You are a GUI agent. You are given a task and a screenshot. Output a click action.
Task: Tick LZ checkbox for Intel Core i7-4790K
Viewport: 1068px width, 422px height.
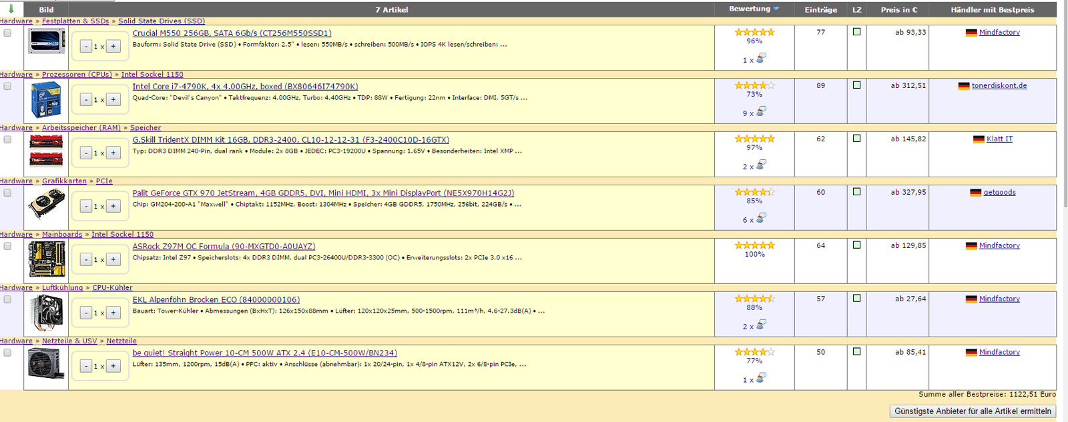[857, 85]
